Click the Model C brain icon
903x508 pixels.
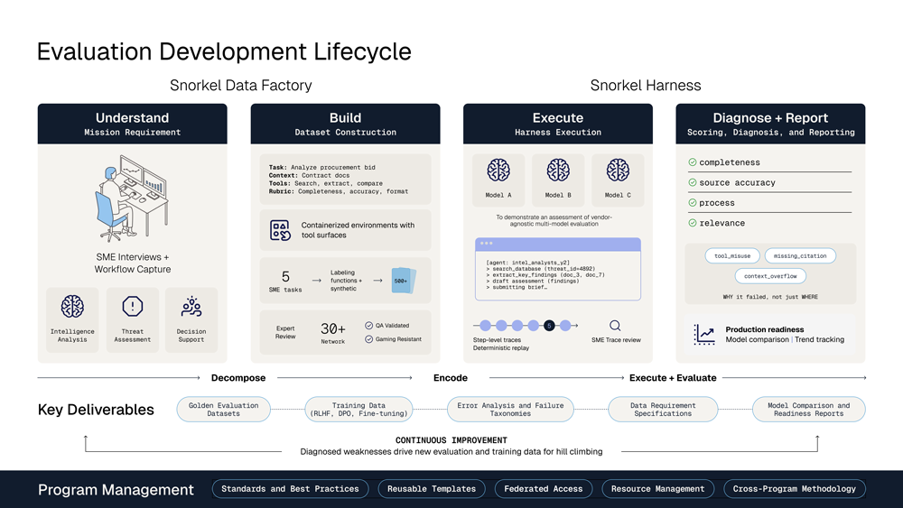pos(618,171)
